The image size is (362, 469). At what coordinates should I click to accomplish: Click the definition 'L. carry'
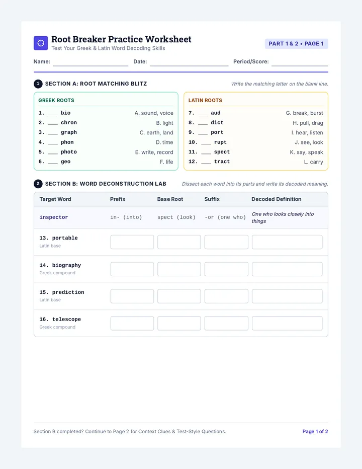(313, 162)
